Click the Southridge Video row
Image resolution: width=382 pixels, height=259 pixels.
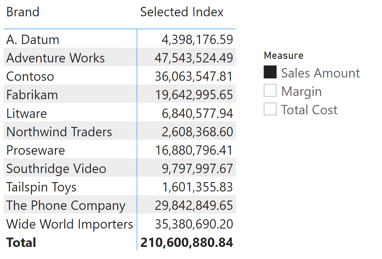[120, 168]
